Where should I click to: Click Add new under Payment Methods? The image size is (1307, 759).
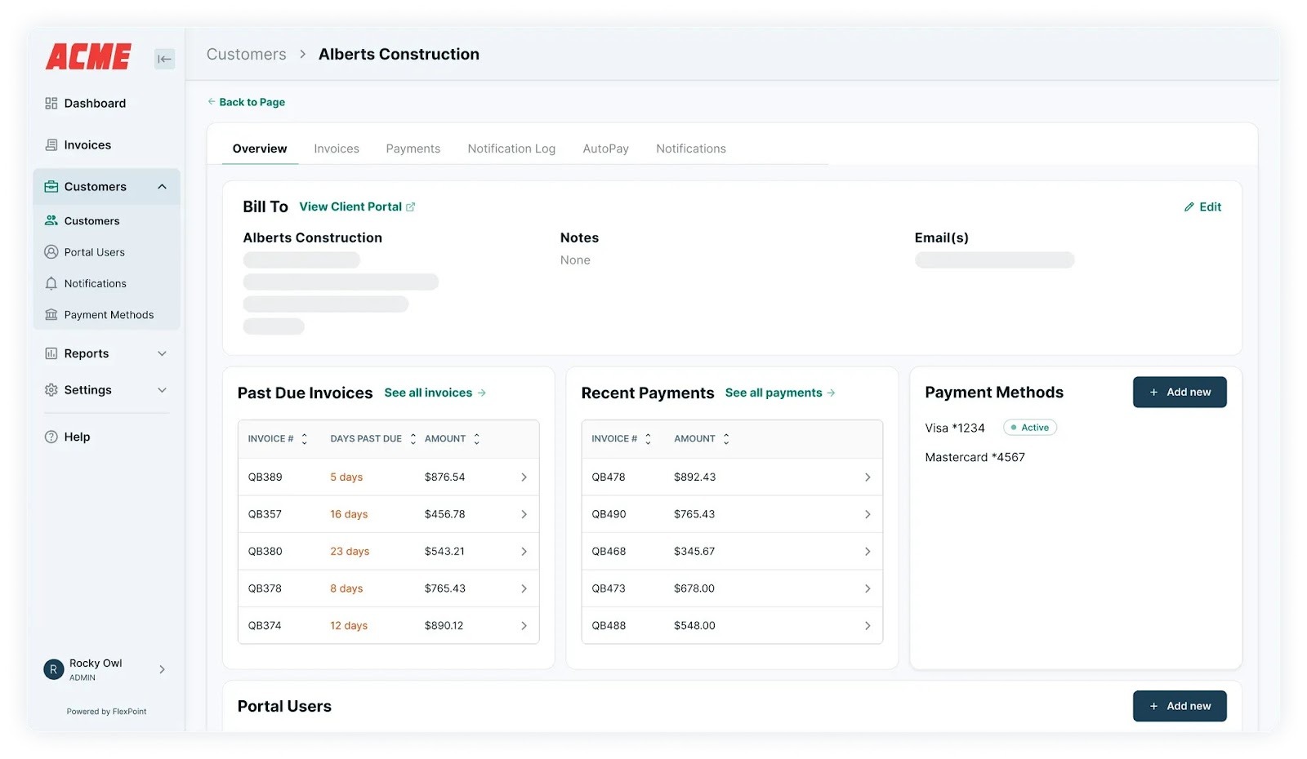(1180, 392)
